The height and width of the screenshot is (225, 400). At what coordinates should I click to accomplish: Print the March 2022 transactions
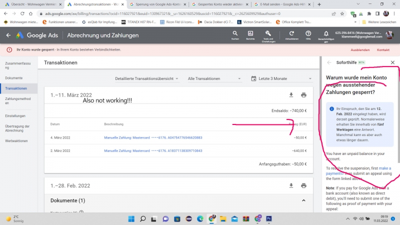(303, 95)
